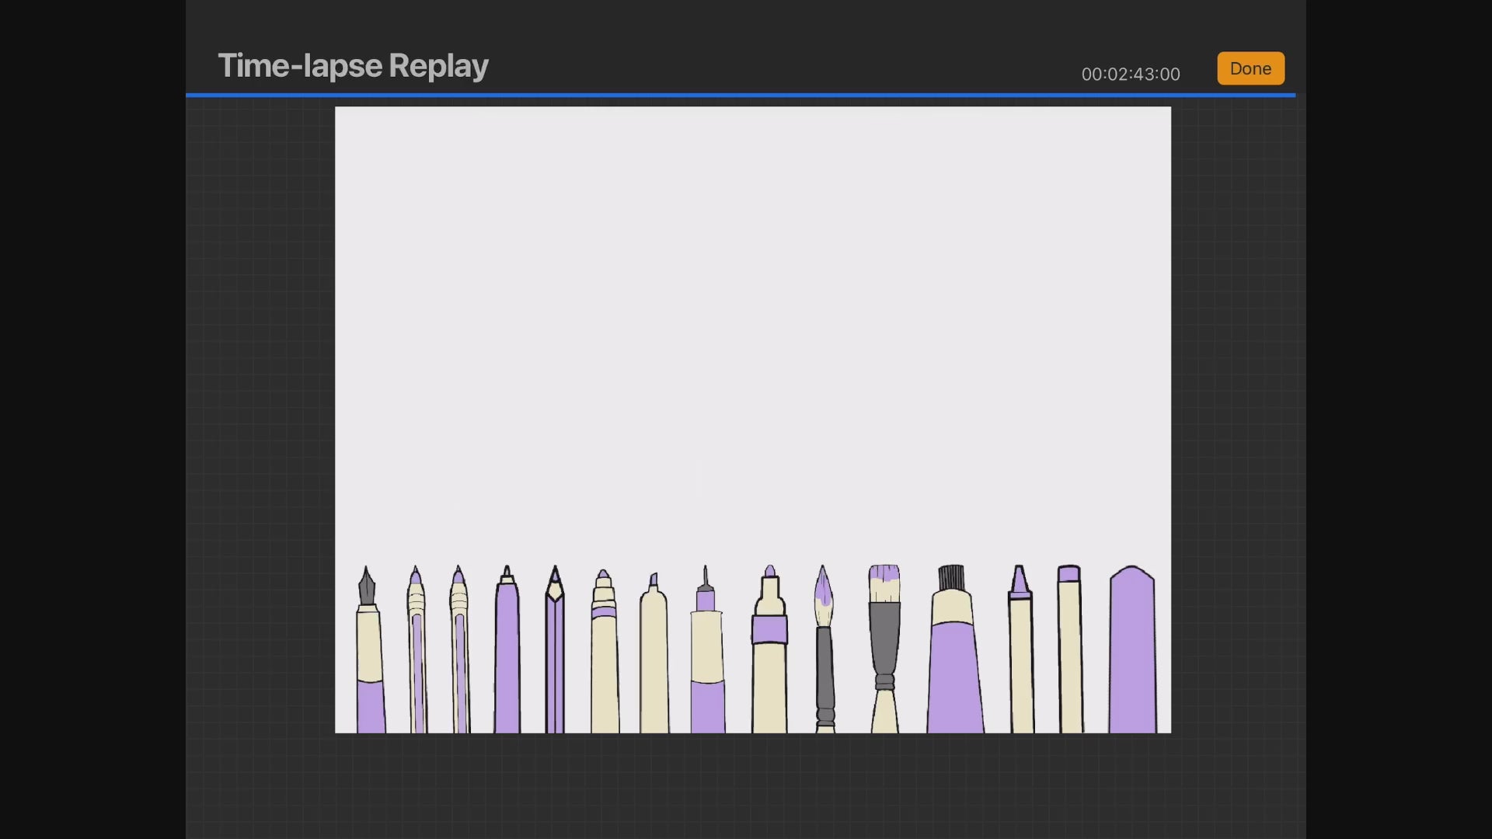Click the leftmost mechanical pencil illustration
Image resolution: width=1492 pixels, height=839 pixels.
(417, 653)
